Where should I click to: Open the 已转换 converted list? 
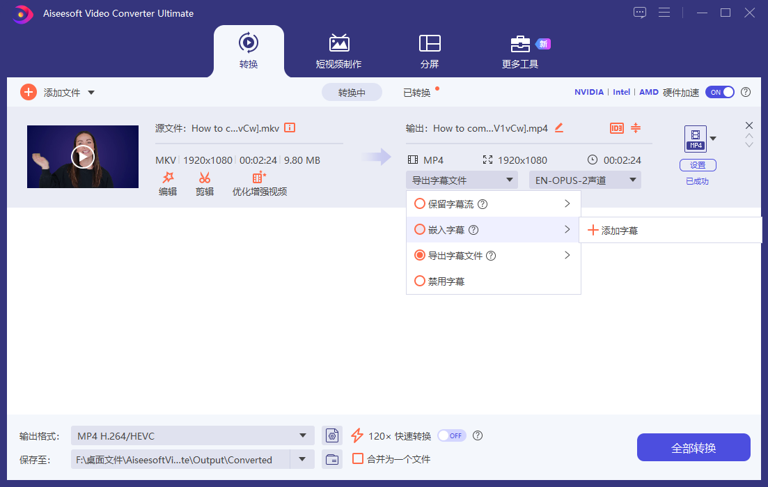pyautogui.click(x=418, y=91)
